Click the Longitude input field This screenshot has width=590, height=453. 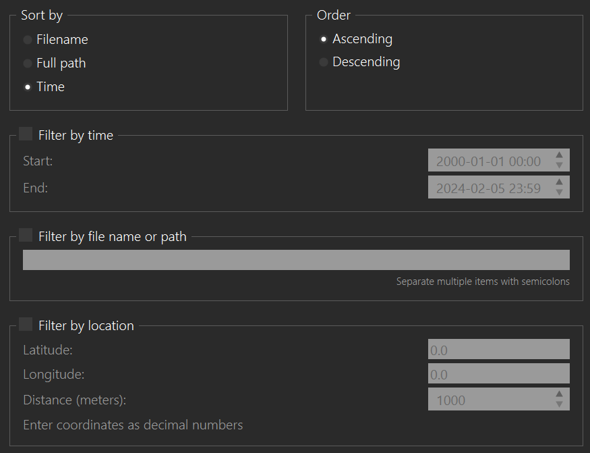pos(499,373)
